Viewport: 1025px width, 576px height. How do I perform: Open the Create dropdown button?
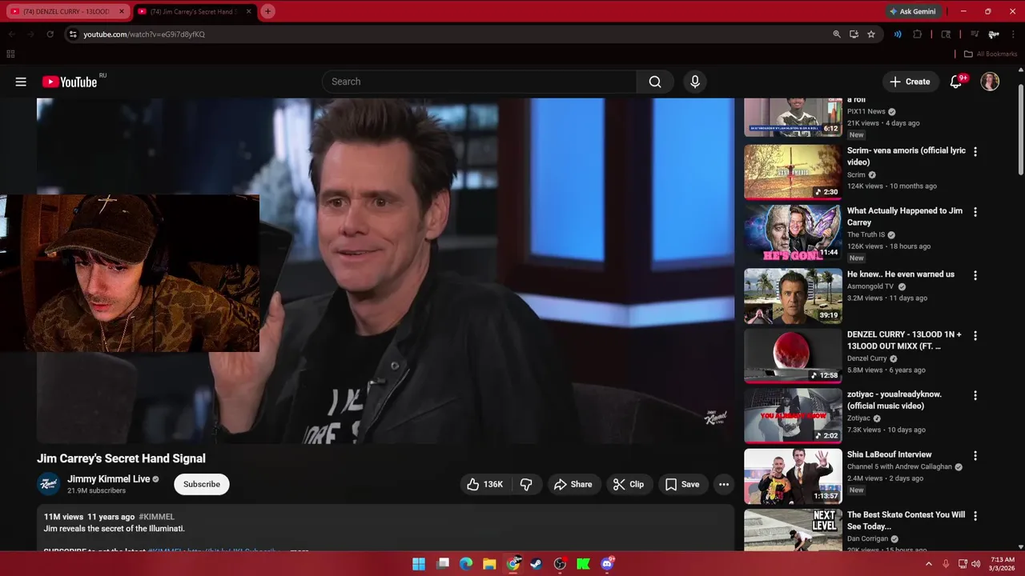point(910,82)
